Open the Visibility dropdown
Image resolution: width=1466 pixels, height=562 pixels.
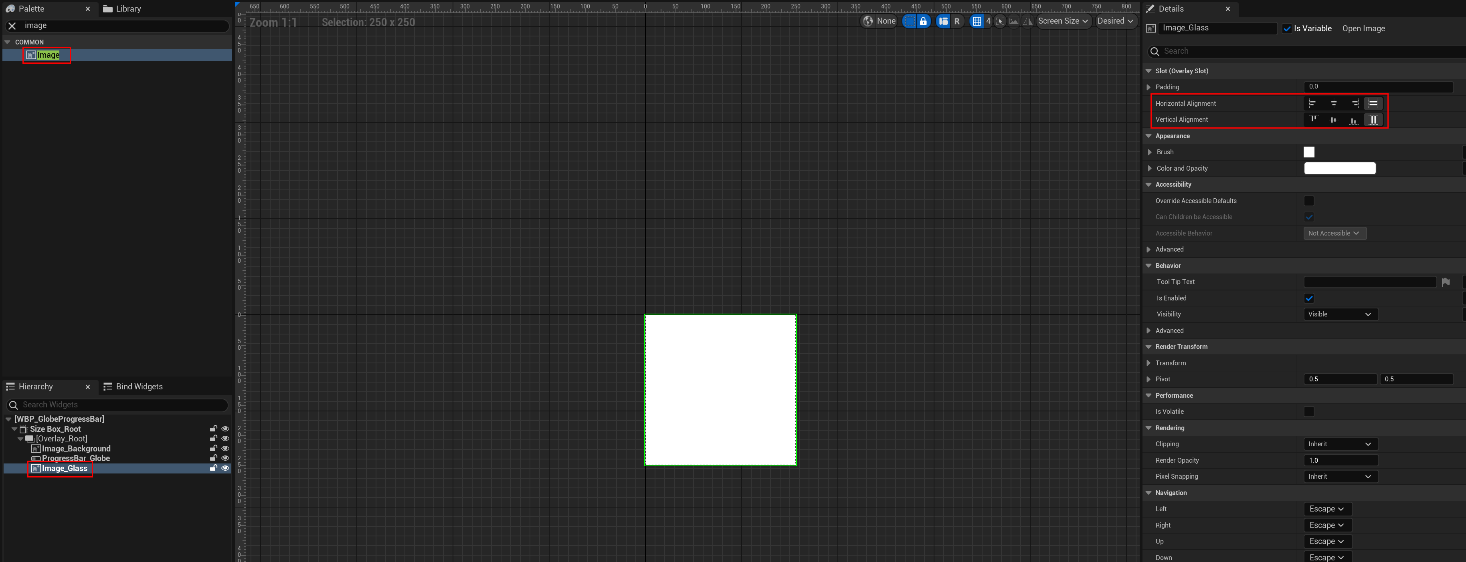[1340, 314]
